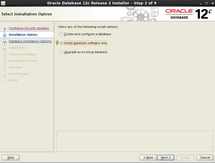215x163 pixels.
Task: Click the Finish step label
Action: [13, 80]
